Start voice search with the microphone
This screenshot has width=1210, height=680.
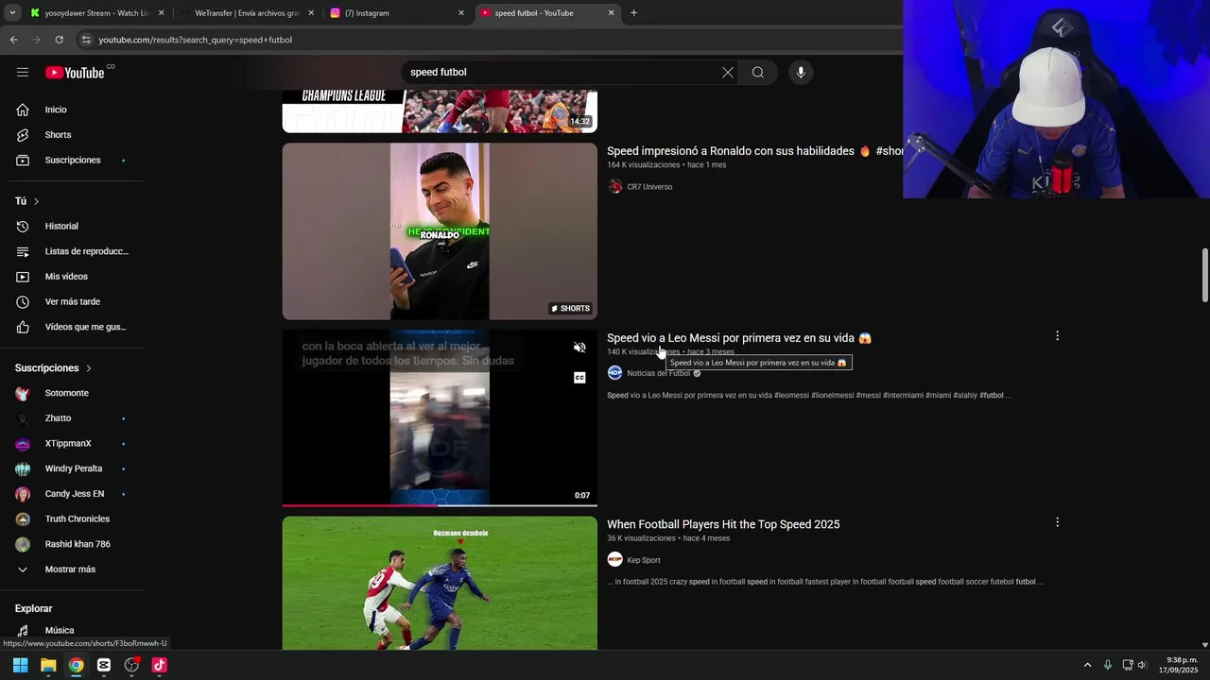(801, 73)
